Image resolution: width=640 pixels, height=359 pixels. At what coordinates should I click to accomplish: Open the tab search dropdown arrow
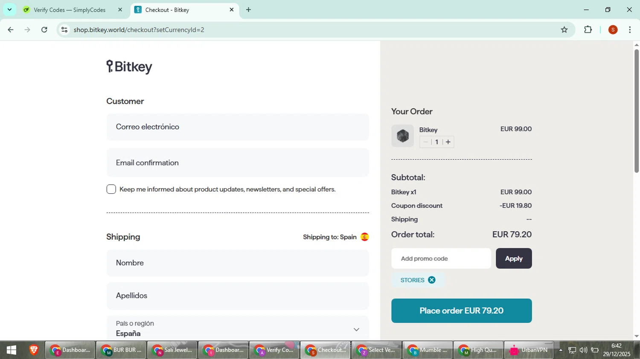coord(9,9)
